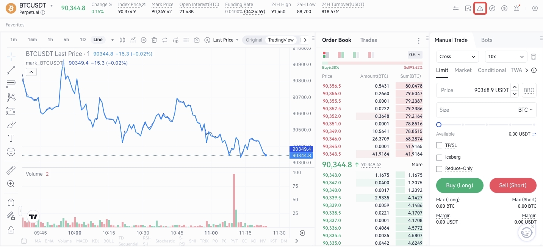Click the candlestick chart type icon
This screenshot has width=543, height=247.
pos(122,40)
